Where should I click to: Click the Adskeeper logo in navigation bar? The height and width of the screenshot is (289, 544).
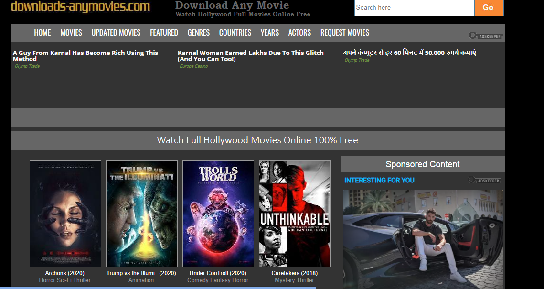[x=486, y=35]
